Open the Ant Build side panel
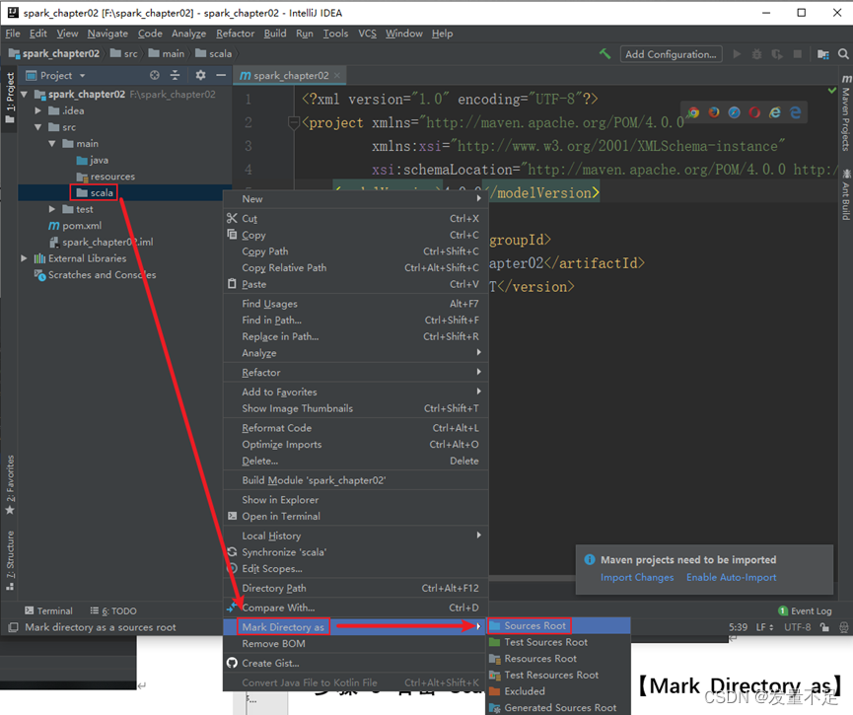The width and height of the screenshot is (853, 715). 846,195
